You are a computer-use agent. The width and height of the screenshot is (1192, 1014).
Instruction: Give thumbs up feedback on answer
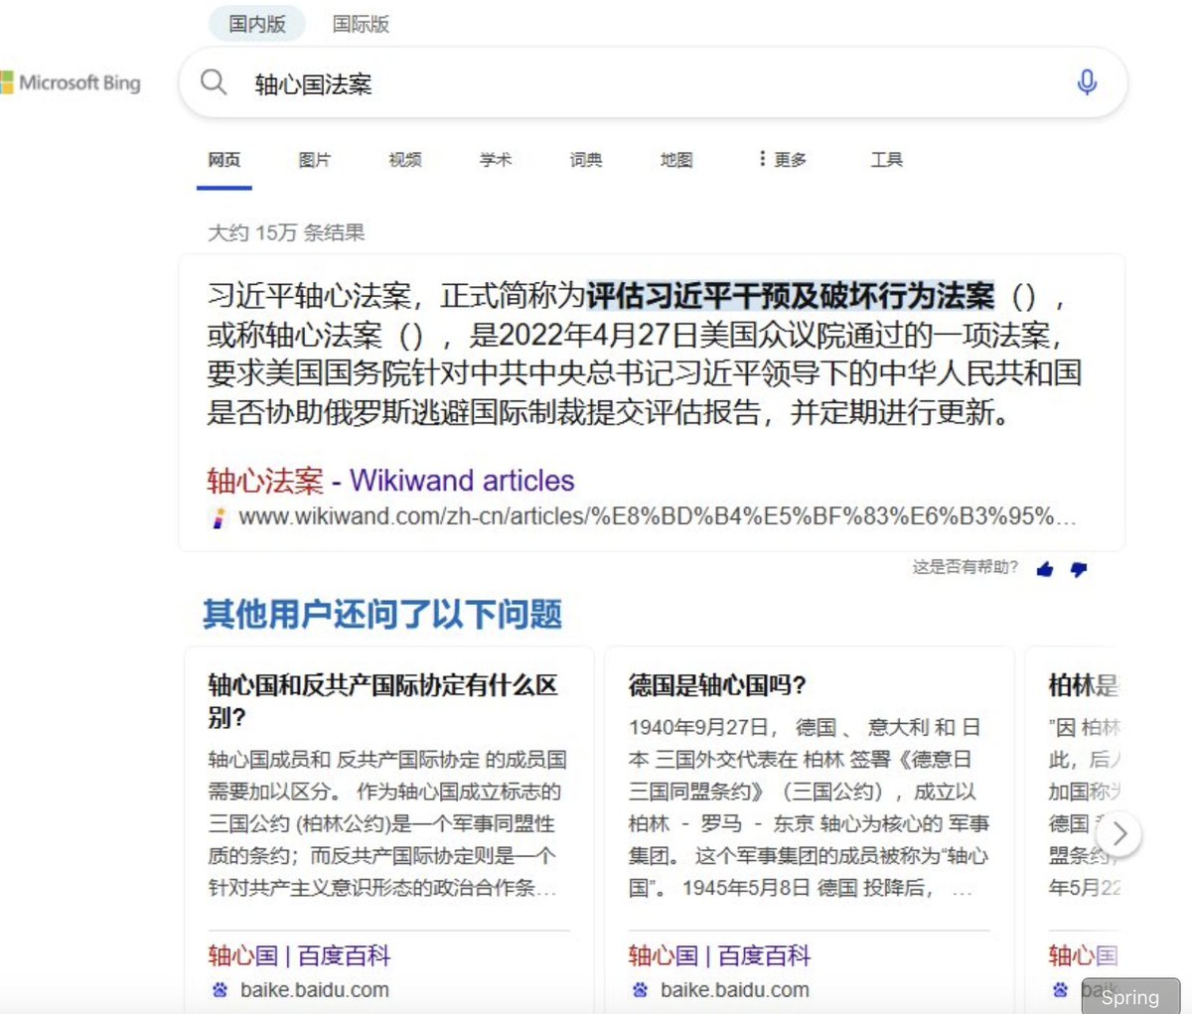tap(1045, 569)
